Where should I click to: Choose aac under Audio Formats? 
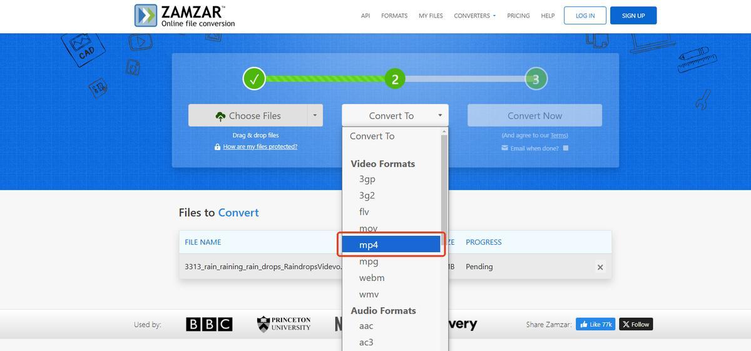366,326
